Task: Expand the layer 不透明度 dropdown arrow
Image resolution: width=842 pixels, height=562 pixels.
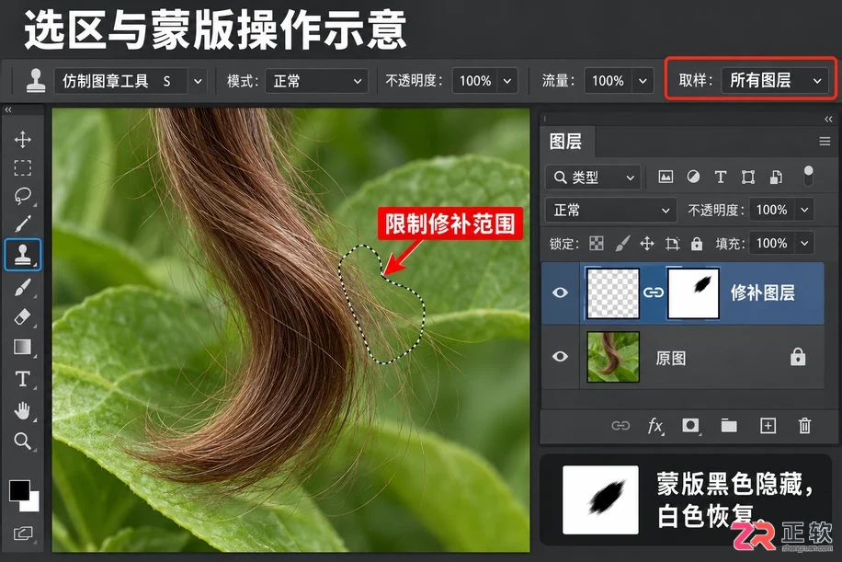Action: tap(804, 210)
